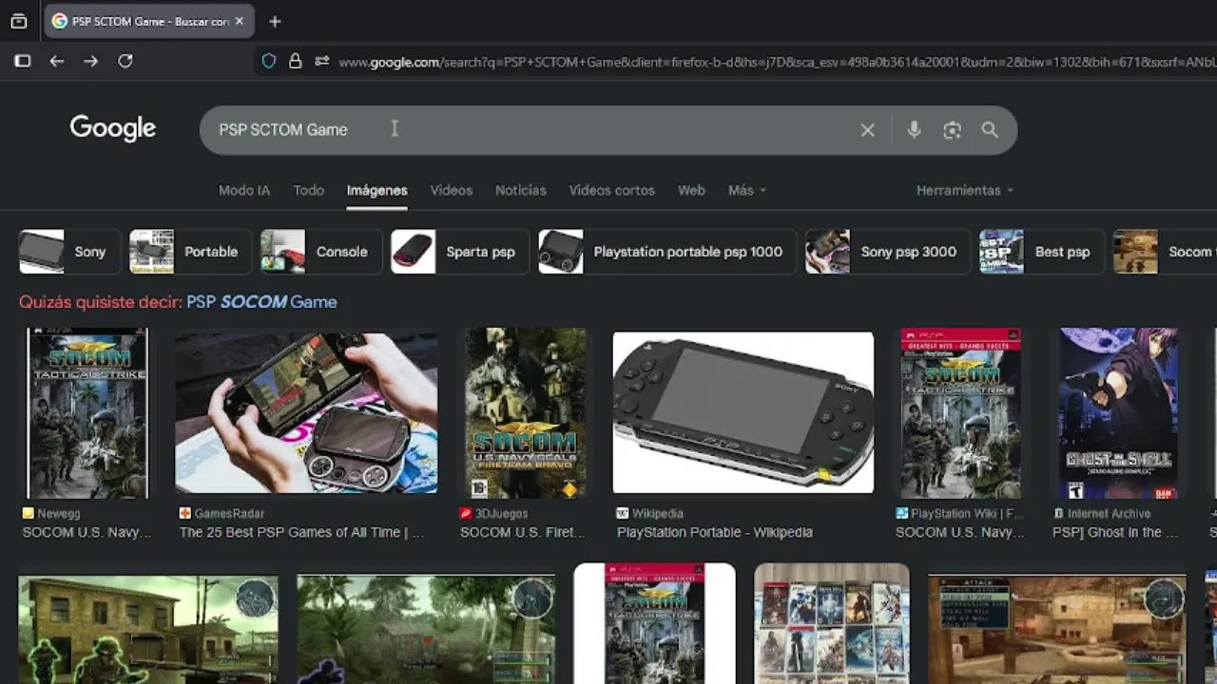This screenshot has height=684, width=1217.
Task: Select the Console filter chip
Action: pyautogui.click(x=321, y=252)
